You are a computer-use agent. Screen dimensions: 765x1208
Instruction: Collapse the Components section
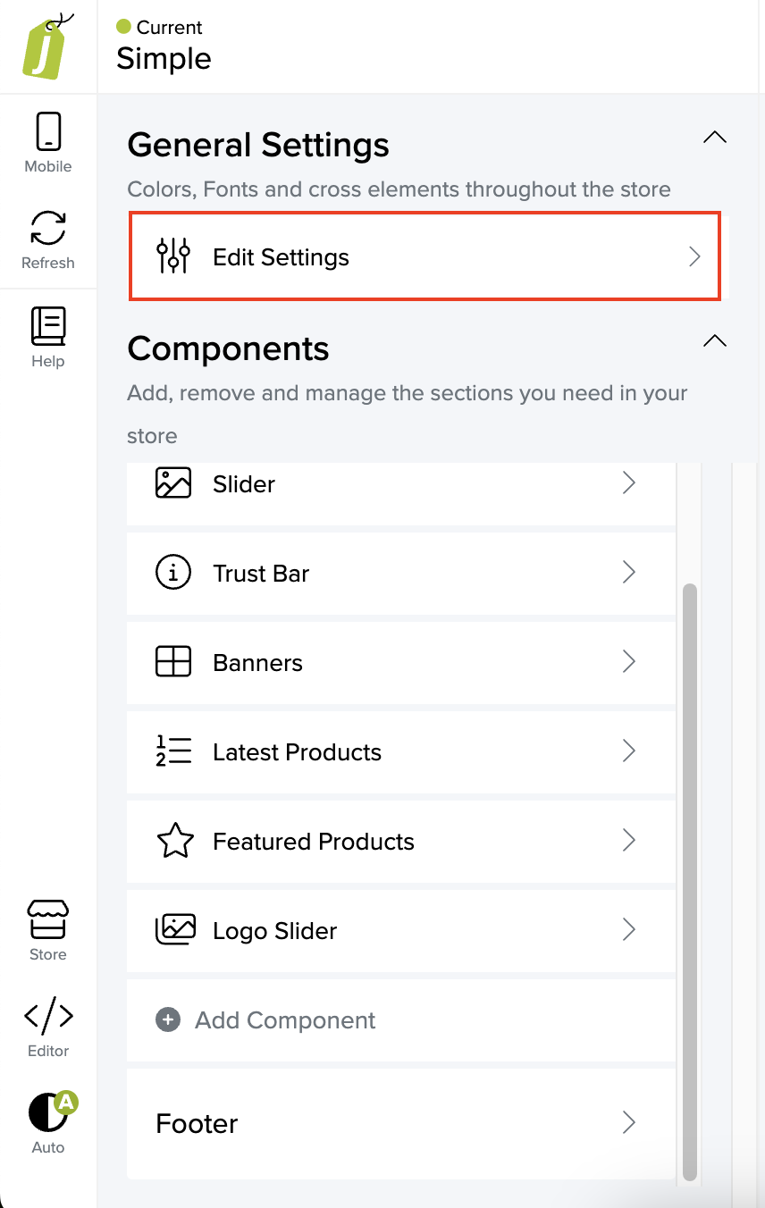(x=715, y=340)
